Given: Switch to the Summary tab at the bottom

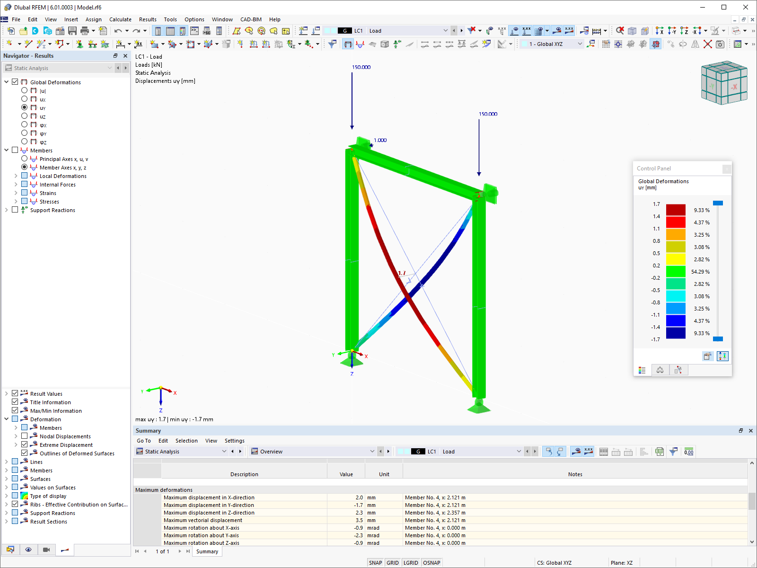Looking at the screenshot, I should tap(207, 551).
